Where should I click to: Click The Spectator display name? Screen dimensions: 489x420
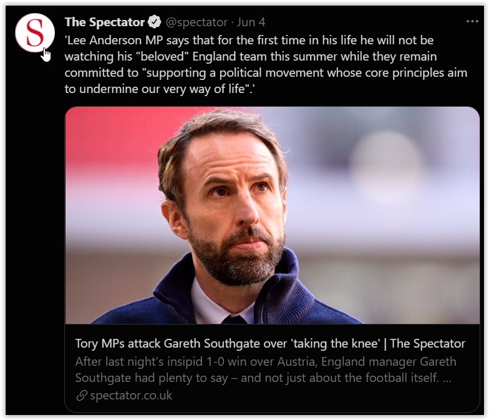104,22
